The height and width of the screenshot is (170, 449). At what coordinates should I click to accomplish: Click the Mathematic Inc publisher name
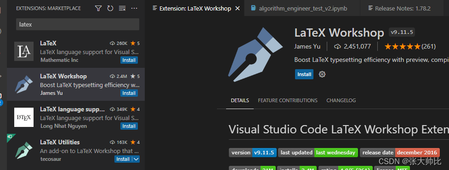(59, 60)
